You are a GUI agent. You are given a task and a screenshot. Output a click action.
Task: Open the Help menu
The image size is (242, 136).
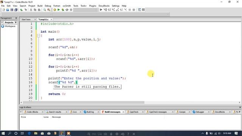124,6
